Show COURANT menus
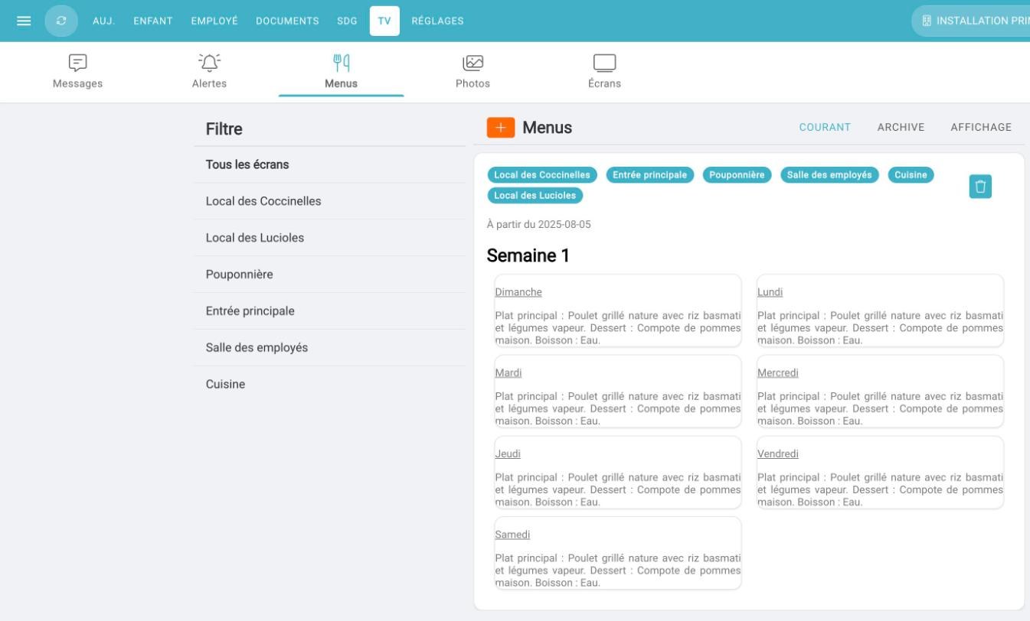The width and height of the screenshot is (1030, 621). click(x=825, y=128)
